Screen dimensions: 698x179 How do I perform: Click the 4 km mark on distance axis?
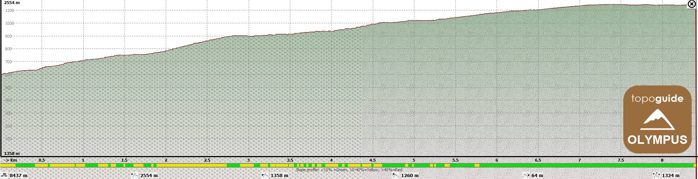point(331,160)
